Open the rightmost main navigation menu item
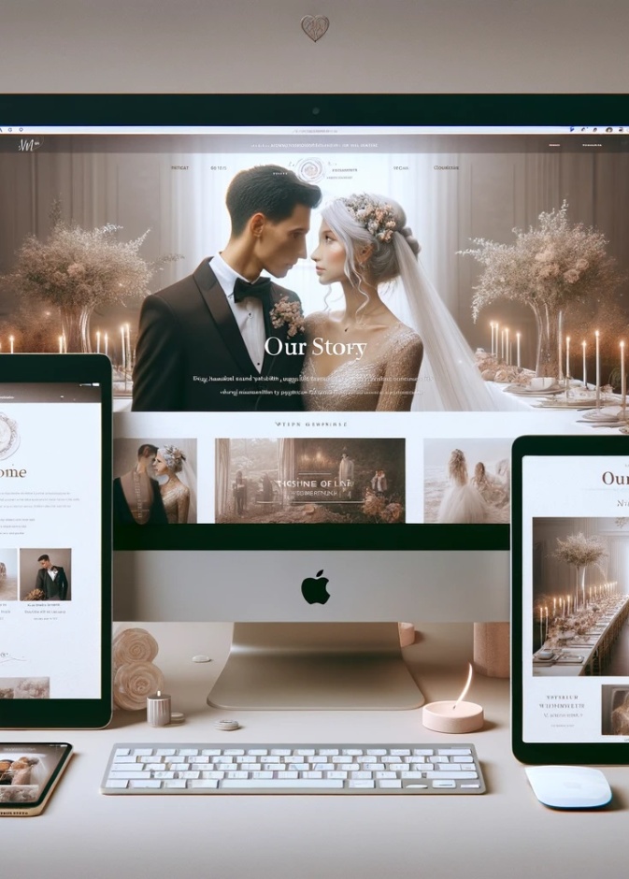Screen dimensions: 629x879 pyautogui.click(x=447, y=168)
